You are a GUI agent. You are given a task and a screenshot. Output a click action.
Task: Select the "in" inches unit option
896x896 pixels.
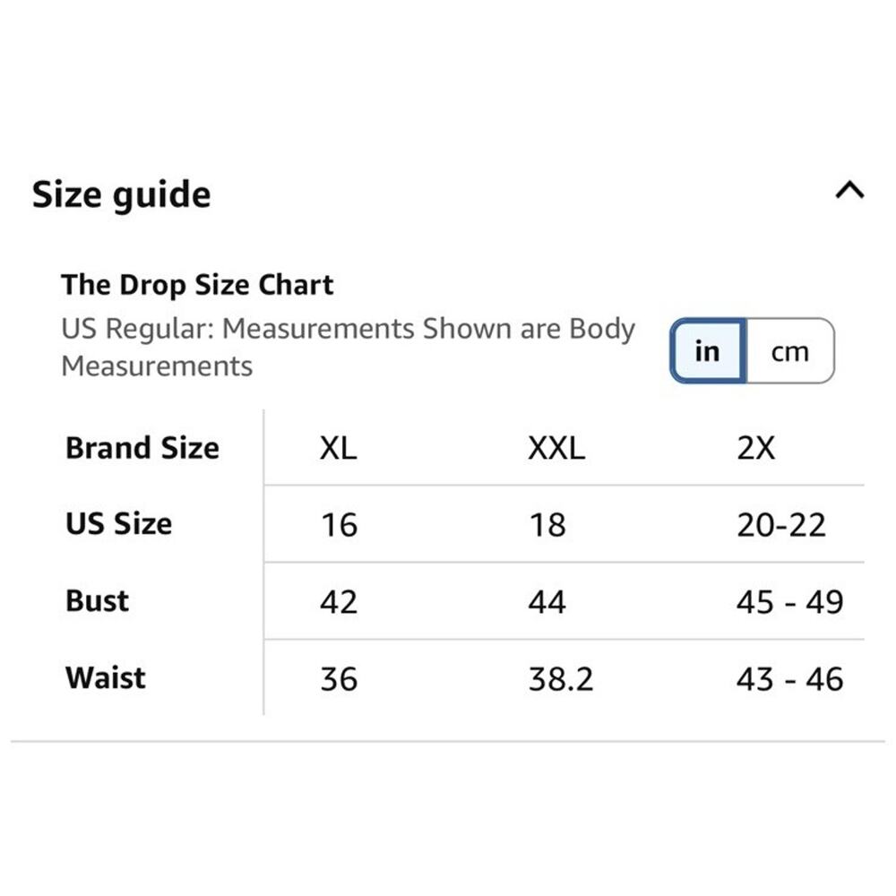point(708,351)
